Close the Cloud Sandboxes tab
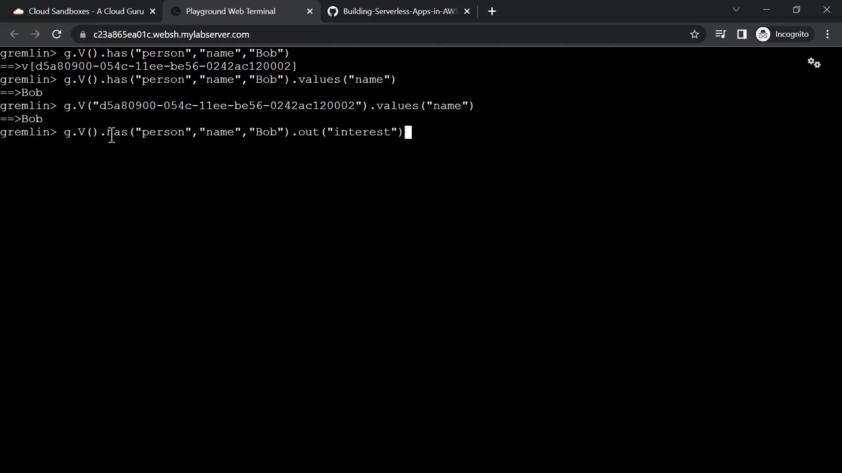Image resolution: width=842 pixels, height=473 pixels. [x=153, y=11]
